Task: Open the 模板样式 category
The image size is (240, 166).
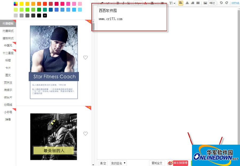Action: pos(8,38)
